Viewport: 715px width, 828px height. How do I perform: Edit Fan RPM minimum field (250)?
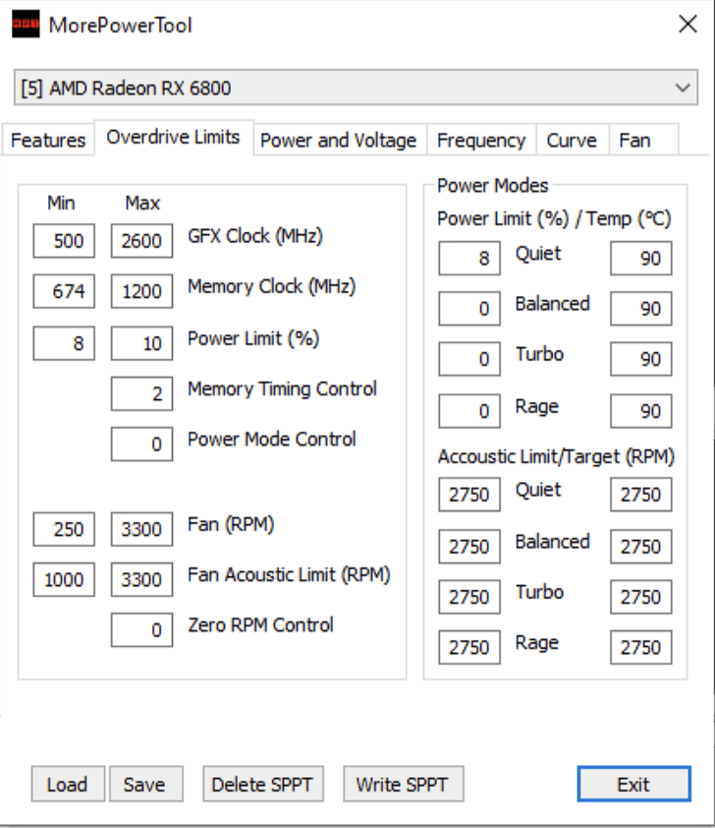[x=64, y=529]
